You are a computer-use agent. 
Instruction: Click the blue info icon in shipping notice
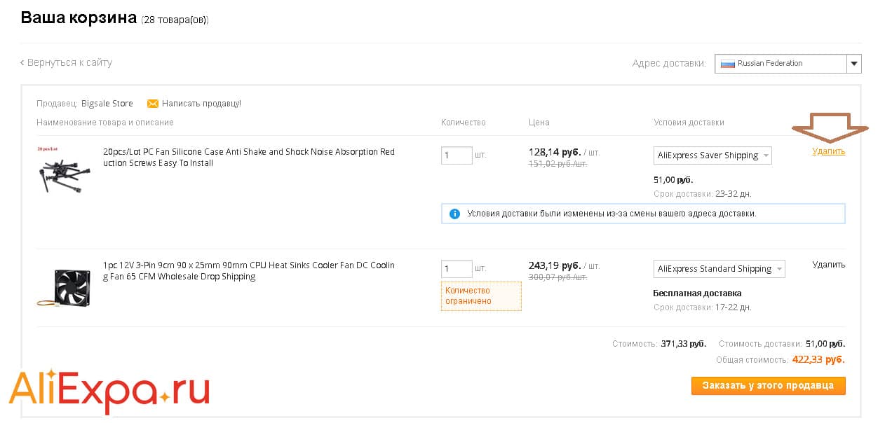point(454,214)
